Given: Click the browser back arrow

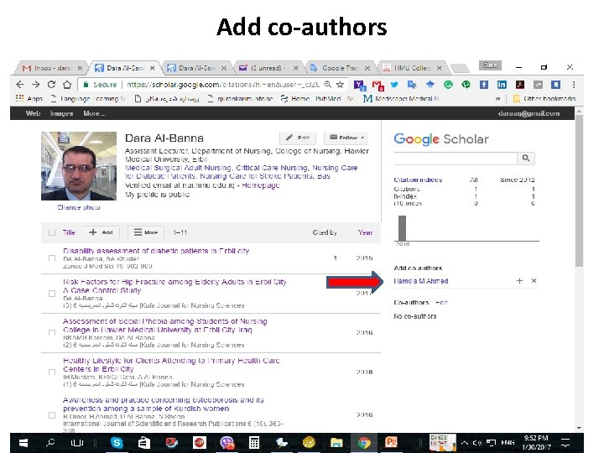Looking at the screenshot, I should pos(20,85).
